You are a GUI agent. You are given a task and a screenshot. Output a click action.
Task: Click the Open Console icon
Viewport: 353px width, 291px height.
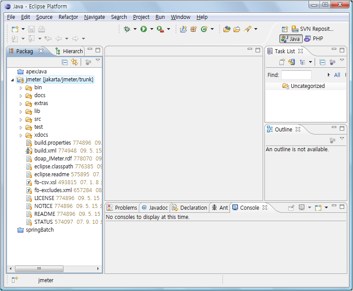(x=318, y=207)
